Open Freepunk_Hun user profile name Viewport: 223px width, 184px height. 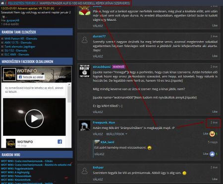point(104,123)
